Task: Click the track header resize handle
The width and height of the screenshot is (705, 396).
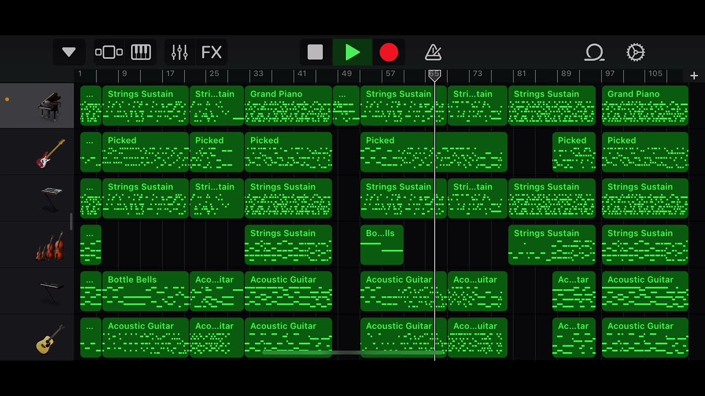Action: click(70, 222)
